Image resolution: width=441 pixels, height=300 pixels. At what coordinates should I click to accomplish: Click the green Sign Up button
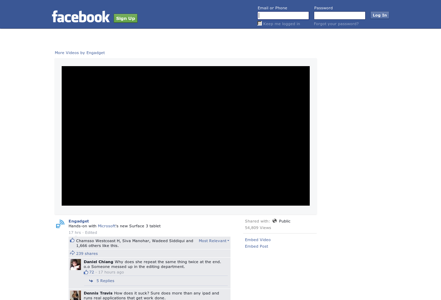pos(126,18)
